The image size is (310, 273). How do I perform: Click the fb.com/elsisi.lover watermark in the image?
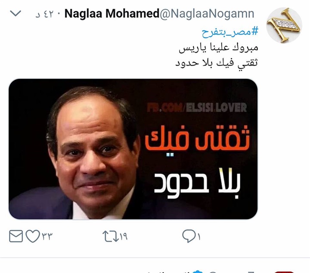tap(197, 107)
